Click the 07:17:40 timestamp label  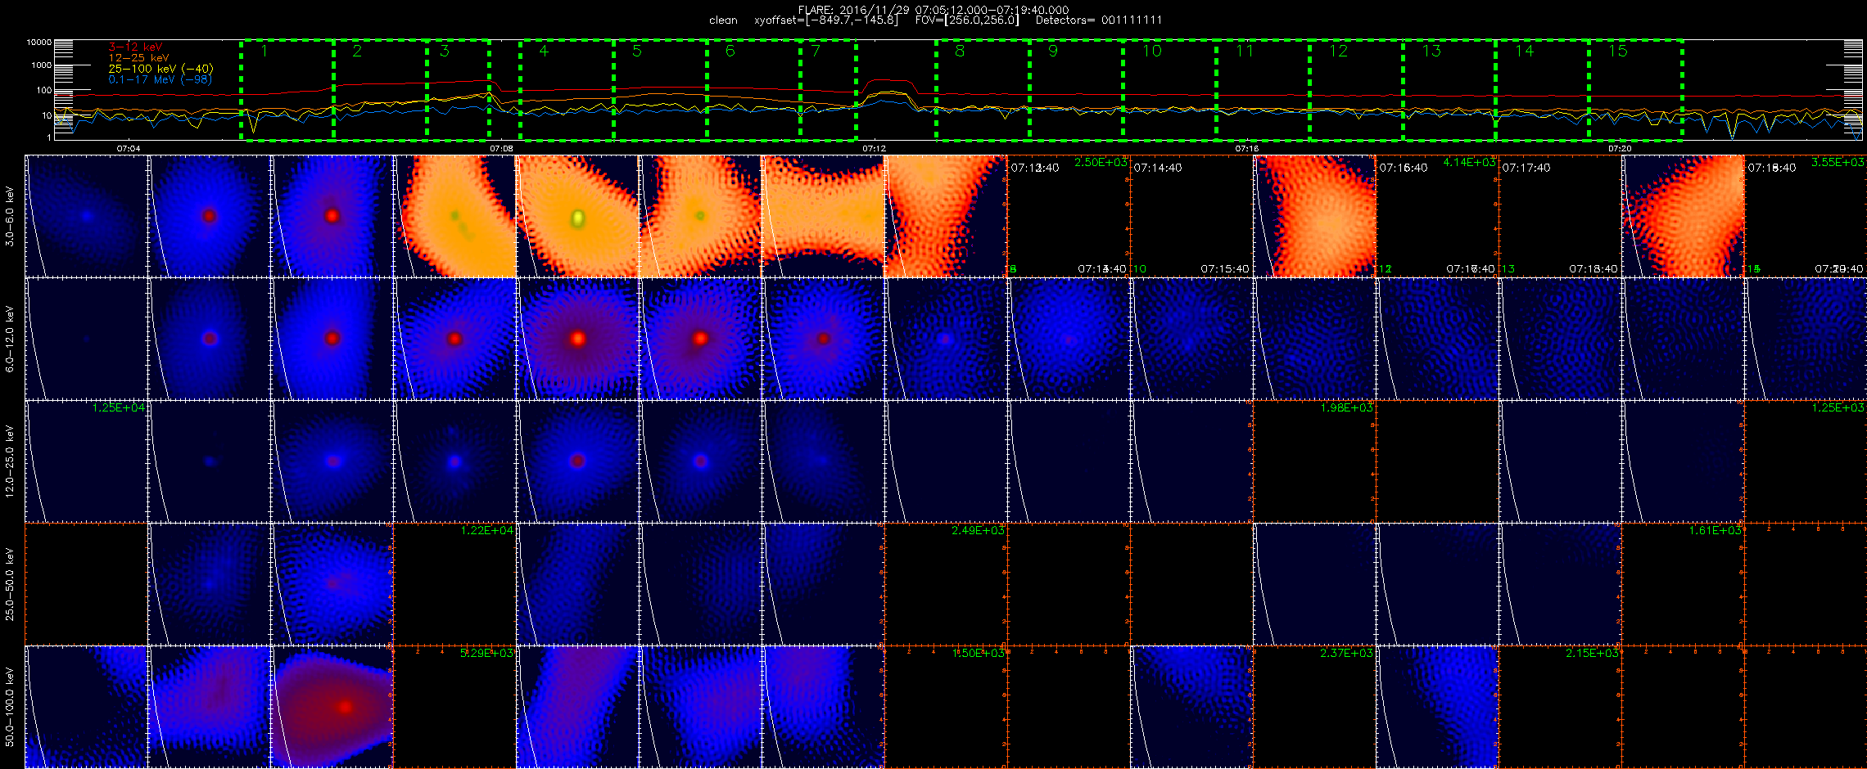point(1526,168)
